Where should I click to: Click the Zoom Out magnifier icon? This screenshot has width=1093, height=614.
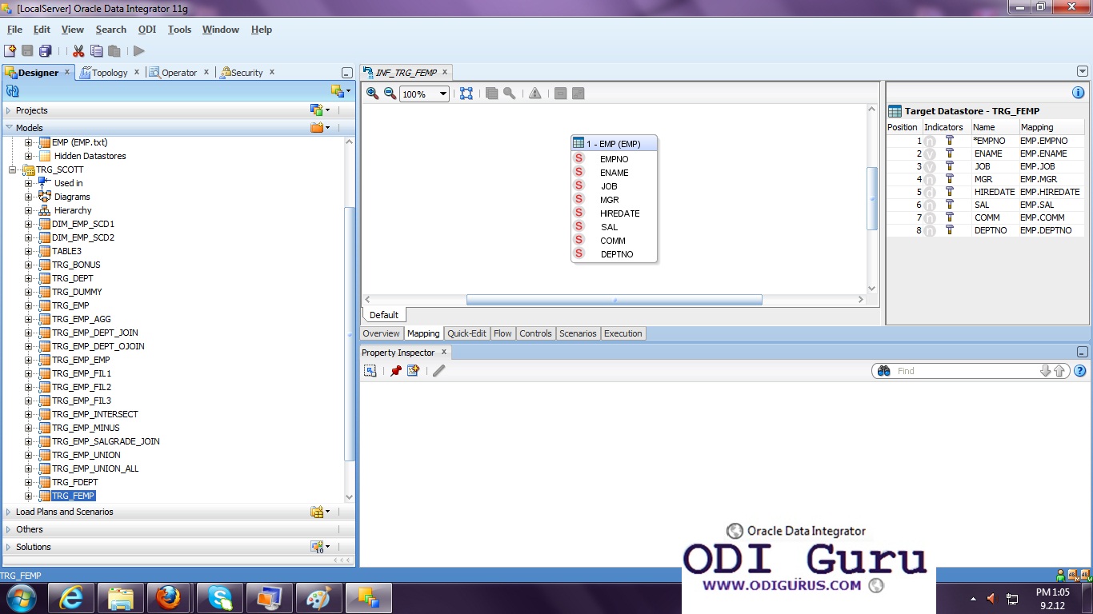coord(389,93)
